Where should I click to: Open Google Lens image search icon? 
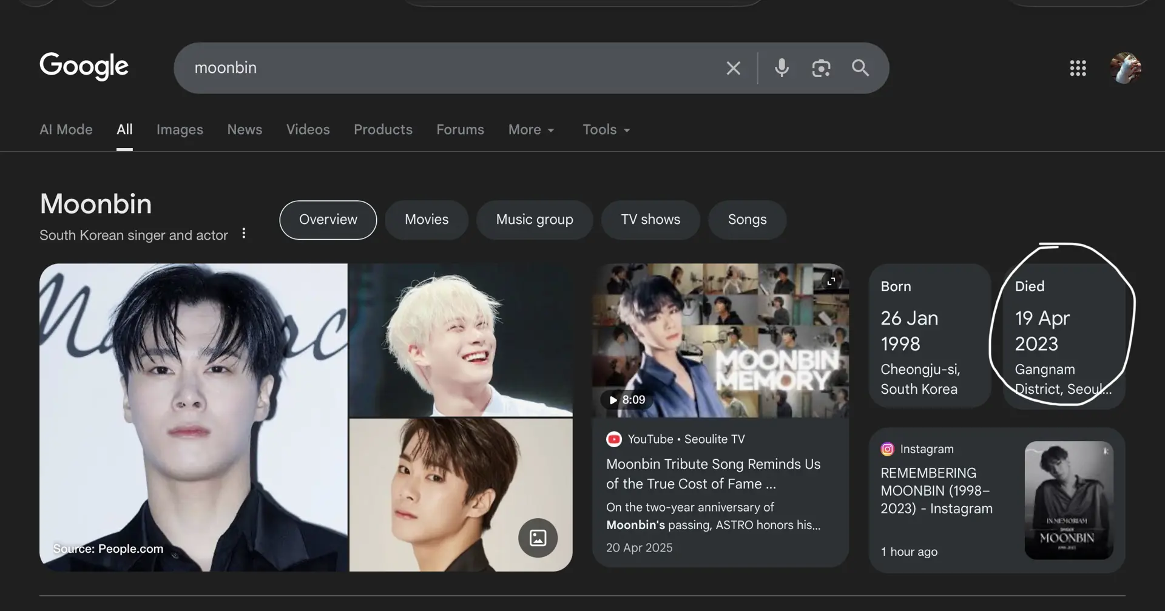(x=821, y=68)
